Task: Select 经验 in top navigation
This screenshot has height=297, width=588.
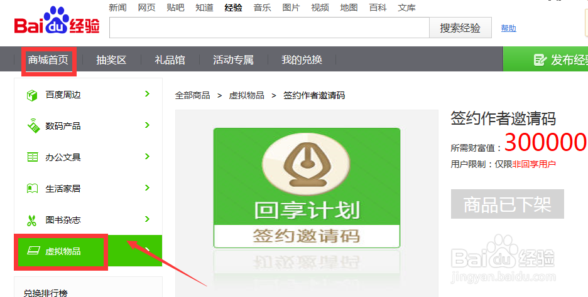Action: pyautogui.click(x=233, y=8)
